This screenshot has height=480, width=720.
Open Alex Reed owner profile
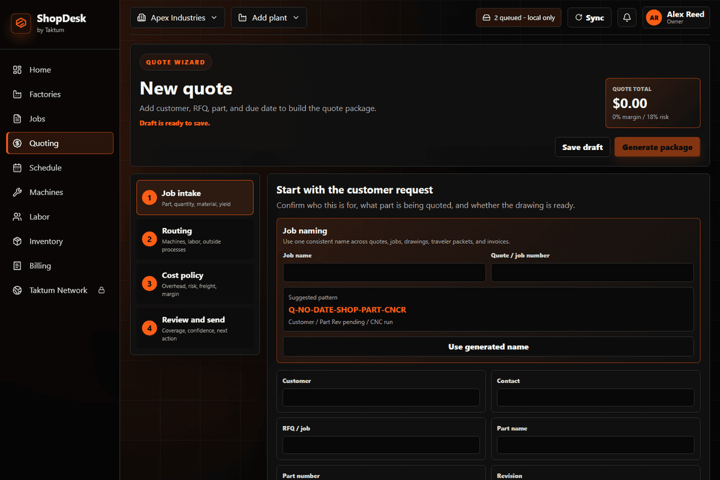pyautogui.click(x=677, y=17)
